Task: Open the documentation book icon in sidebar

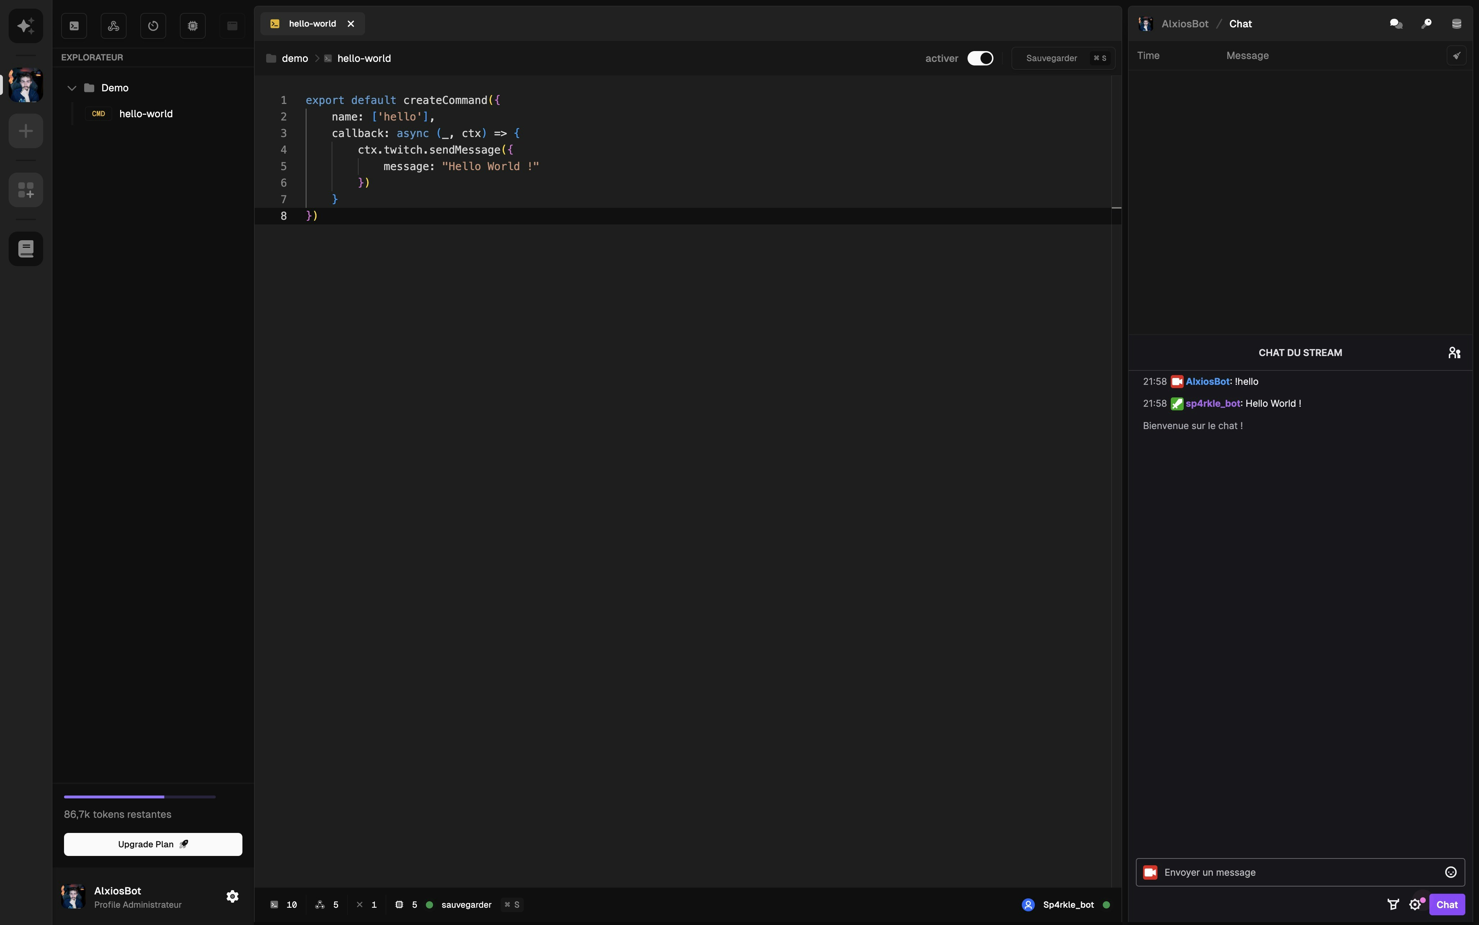Action: [26, 249]
